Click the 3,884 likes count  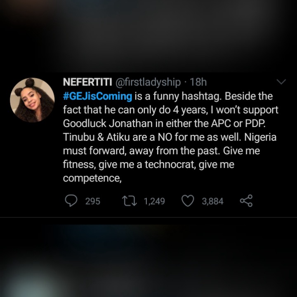[x=212, y=201]
